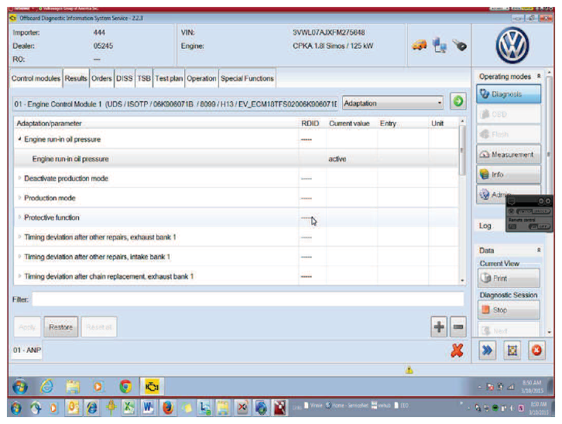Click the Volkswagen logo

click(x=512, y=45)
